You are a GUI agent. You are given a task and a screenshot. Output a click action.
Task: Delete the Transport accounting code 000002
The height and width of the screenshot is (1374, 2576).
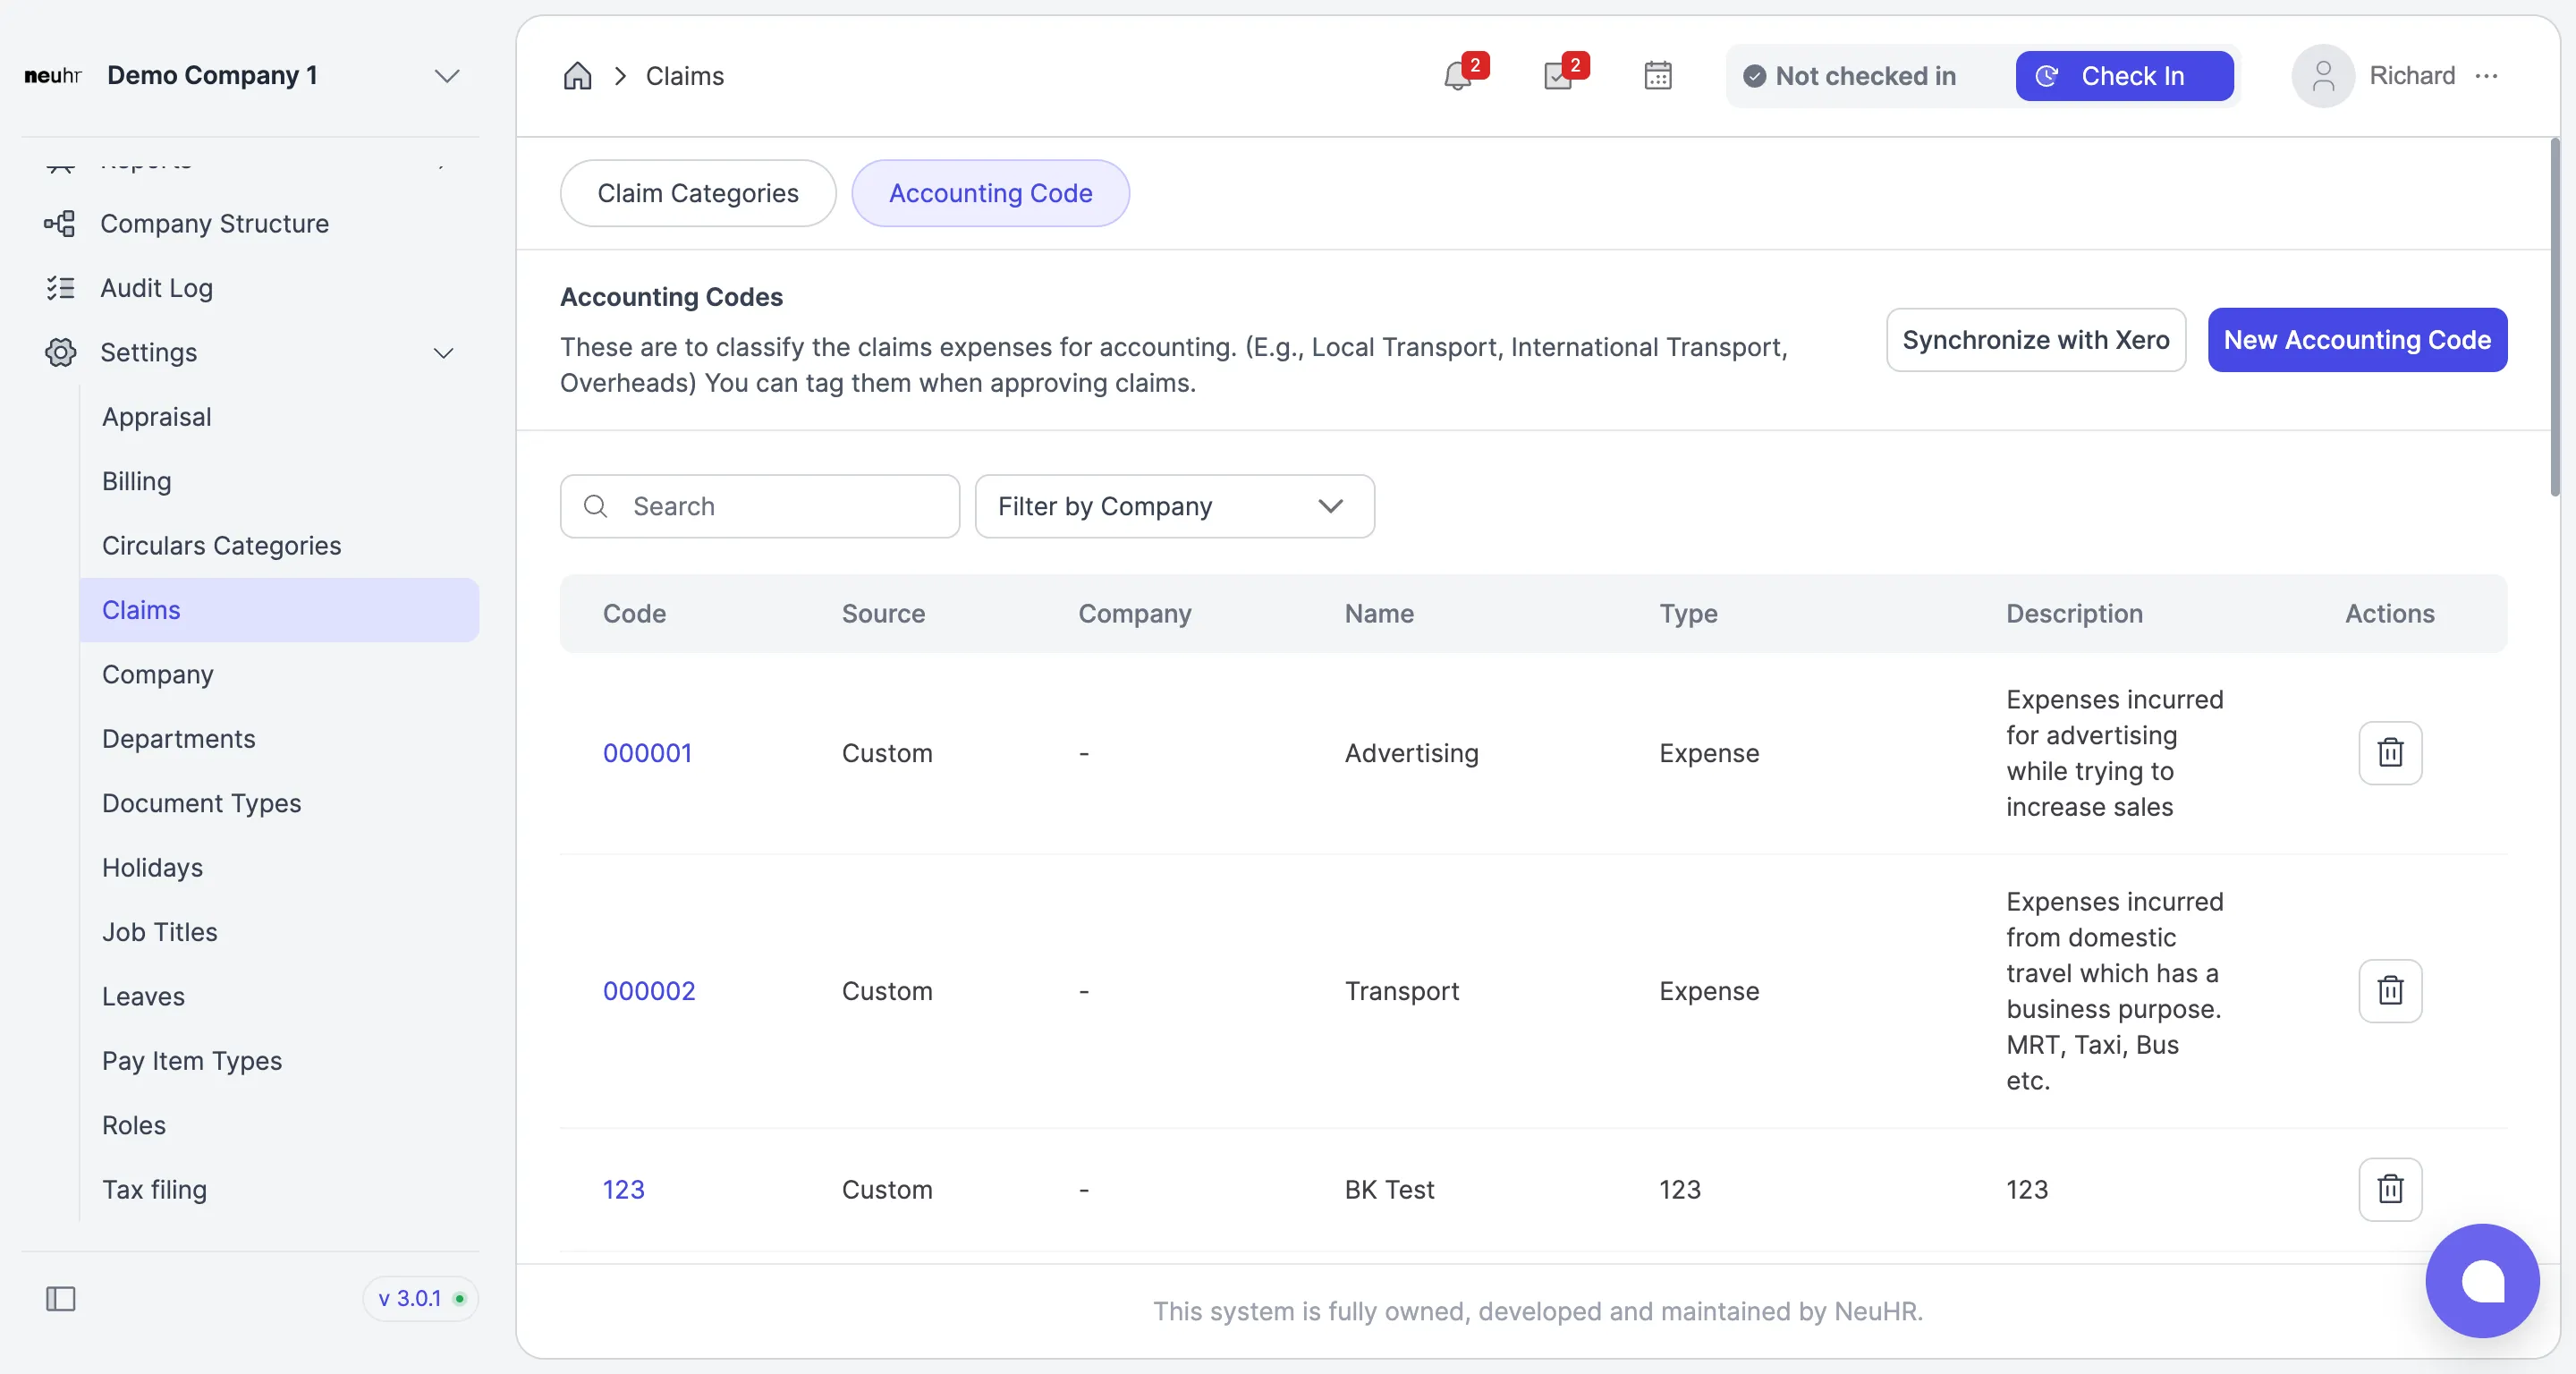pyautogui.click(x=2389, y=991)
